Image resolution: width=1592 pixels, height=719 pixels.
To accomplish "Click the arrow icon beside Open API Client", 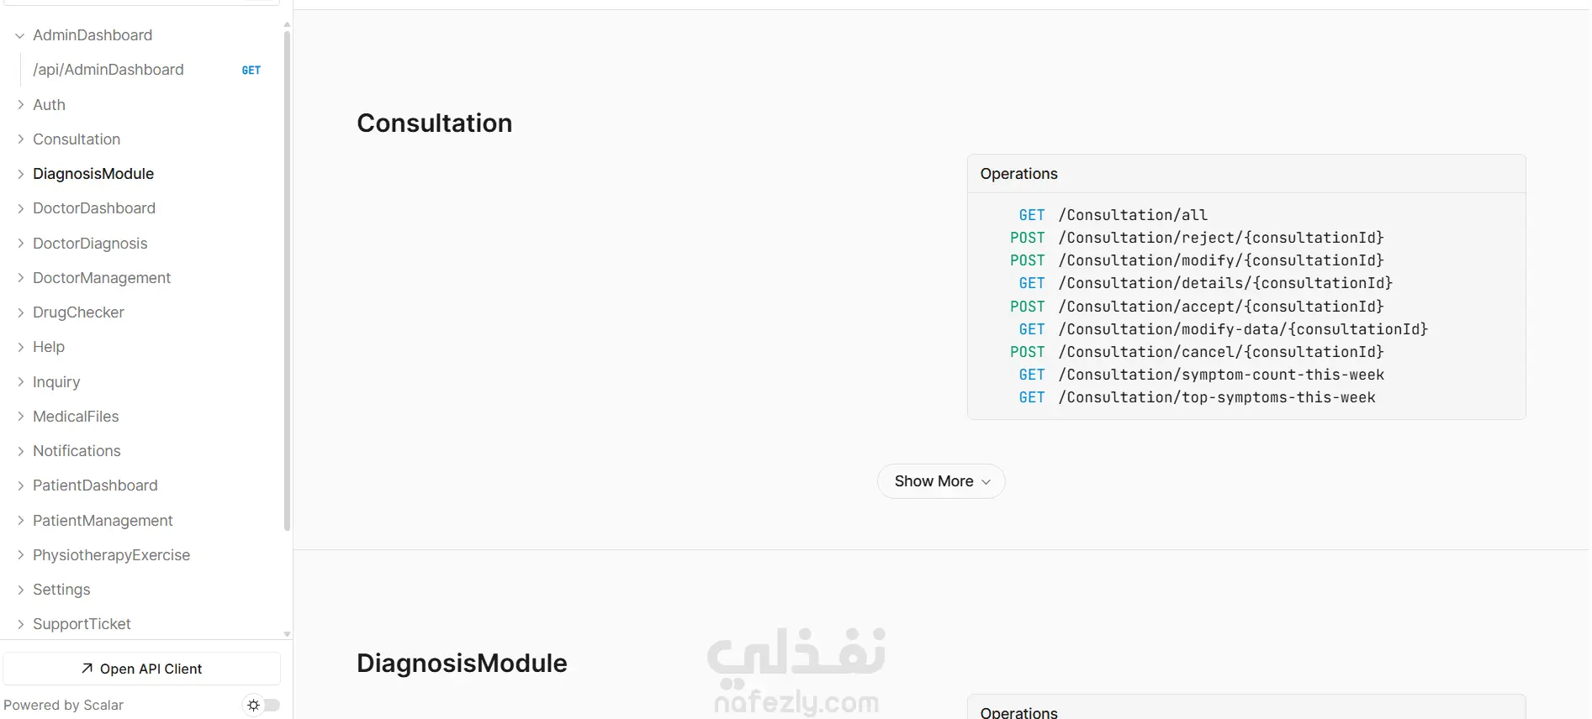I will point(87,669).
